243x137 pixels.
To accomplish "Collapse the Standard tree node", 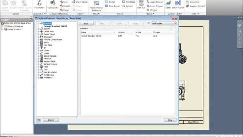I will tap(38, 24).
